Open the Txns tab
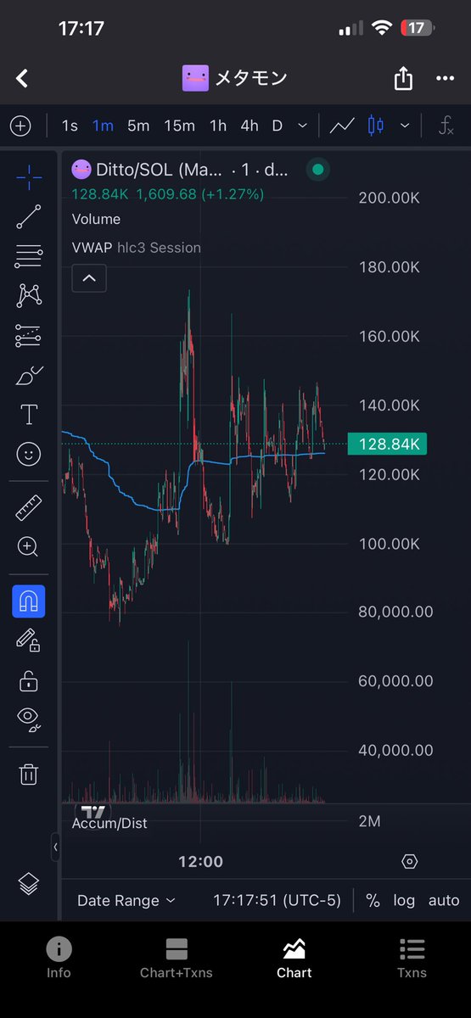The width and height of the screenshot is (471, 1018). click(x=412, y=959)
